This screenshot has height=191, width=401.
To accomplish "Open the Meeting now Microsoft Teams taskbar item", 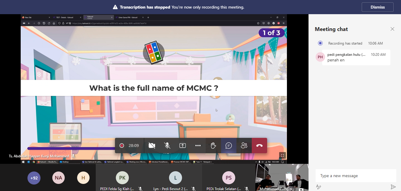I will click(x=136, y=162).
